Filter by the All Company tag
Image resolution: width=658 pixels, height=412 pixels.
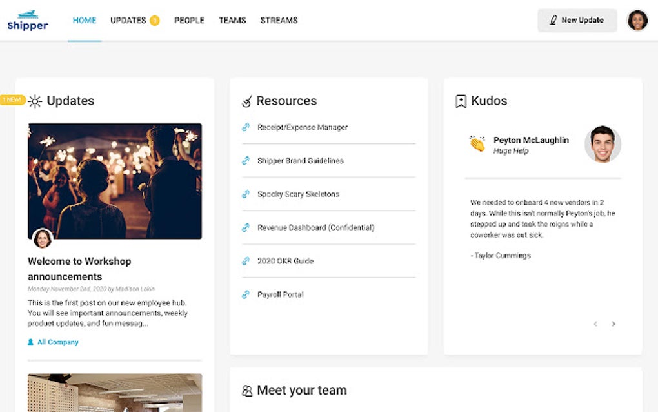tap(57, 342)
